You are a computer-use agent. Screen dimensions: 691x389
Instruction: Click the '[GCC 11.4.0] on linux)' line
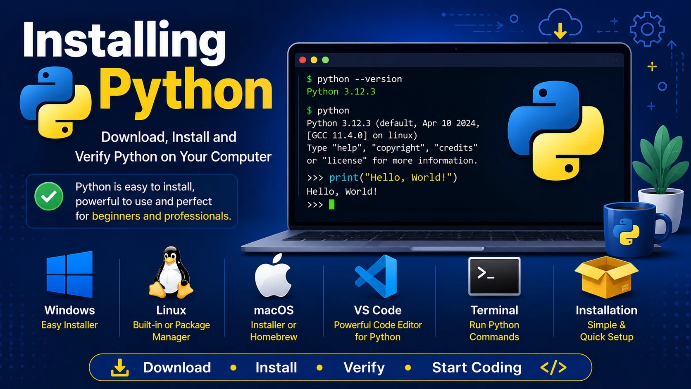pos(362,136)
